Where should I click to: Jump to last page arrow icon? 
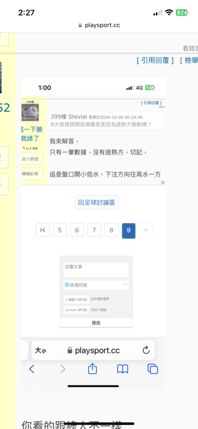pyautogui.click(x=146, y=230)
